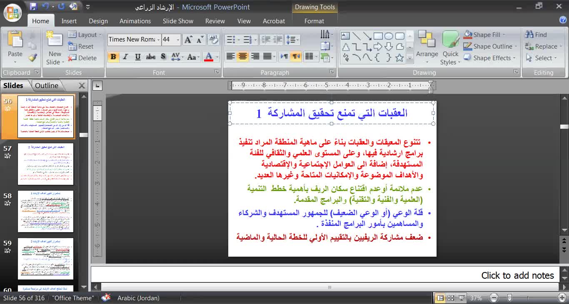Open the Insert ribbon tab
Screen dimensions: 569x304
point(69,21)
